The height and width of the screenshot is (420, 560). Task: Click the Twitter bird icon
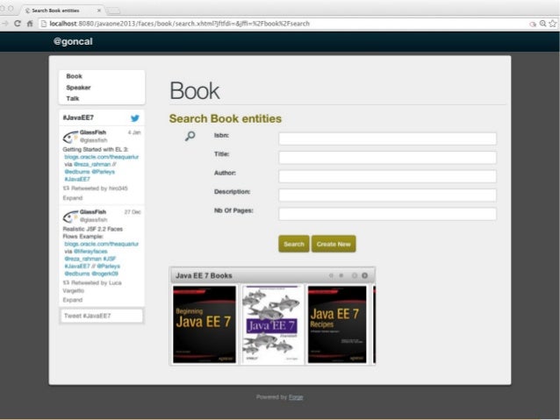[x=134, y=117]
